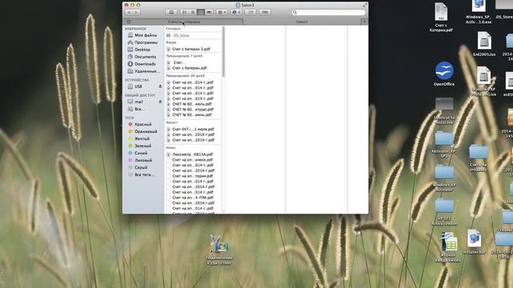Select the XP SP3 Activation folder
Screen dimensions: 513x288
[x=444, y=212]
